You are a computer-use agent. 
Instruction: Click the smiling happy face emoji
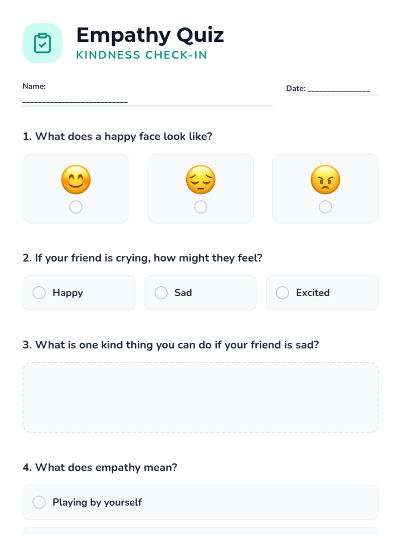[76, 180]
